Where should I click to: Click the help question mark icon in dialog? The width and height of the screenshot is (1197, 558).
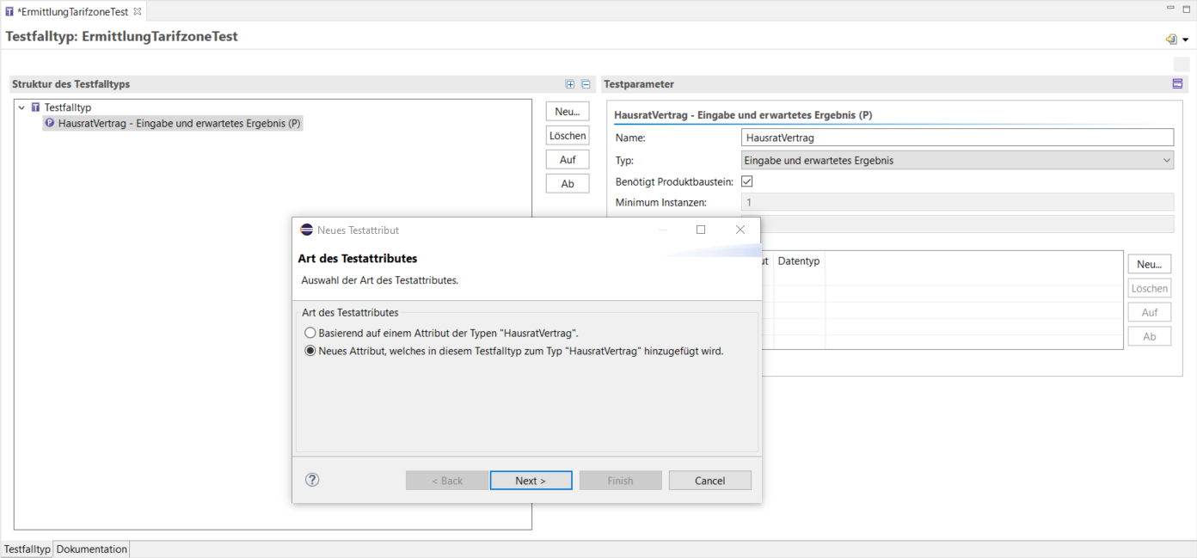(x=312, y=480)
